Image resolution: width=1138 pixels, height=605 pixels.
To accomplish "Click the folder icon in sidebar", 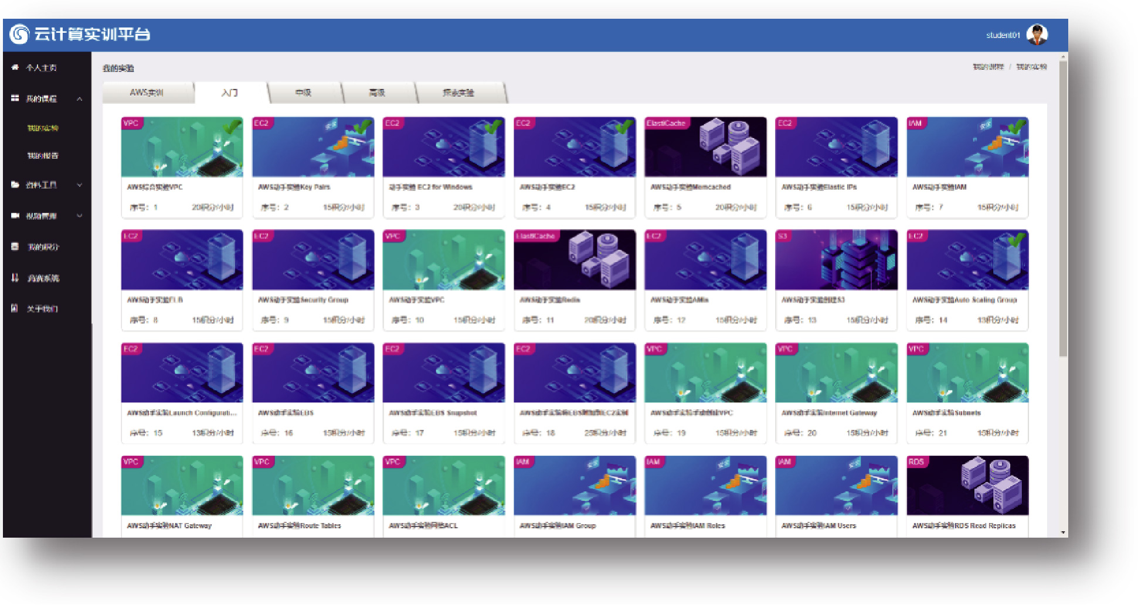I will coord(15,184).
